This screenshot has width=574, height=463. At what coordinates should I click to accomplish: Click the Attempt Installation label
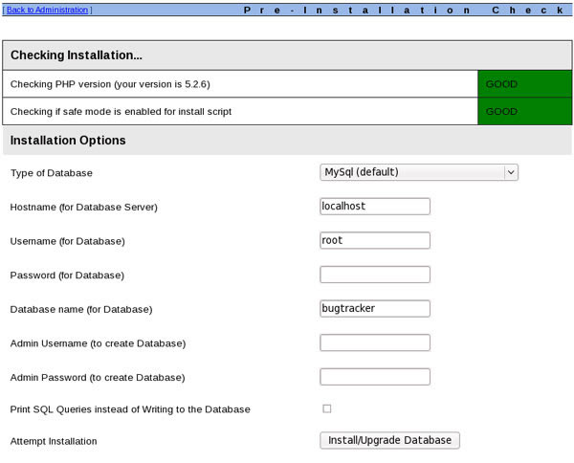pyautogui.click(x=54, y=441)
